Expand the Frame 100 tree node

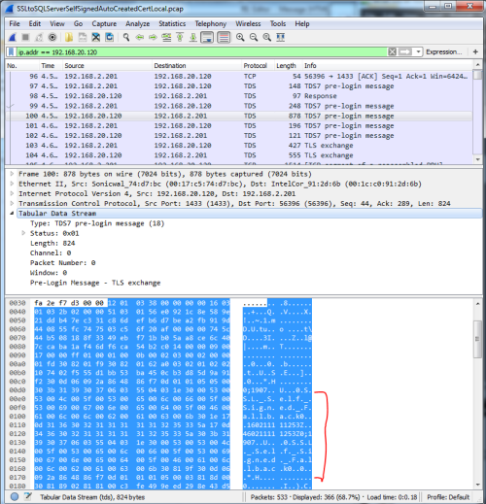coord(12,174)
